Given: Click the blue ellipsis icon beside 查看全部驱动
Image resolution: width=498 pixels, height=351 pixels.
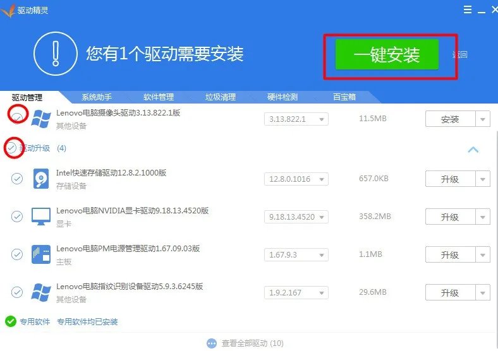Looking at the screenshot, I should pos(212,343).
